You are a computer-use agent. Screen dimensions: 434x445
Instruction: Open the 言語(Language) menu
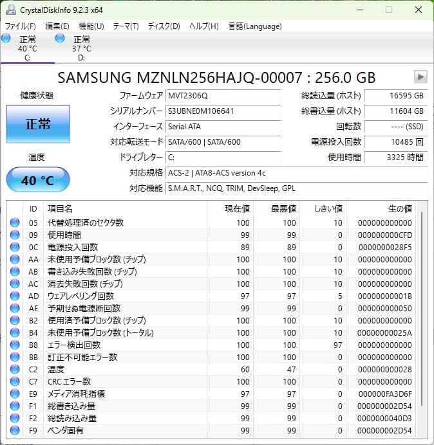click(x=255, y=26)
